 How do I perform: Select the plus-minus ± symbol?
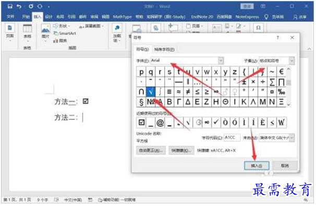[244, 82]
